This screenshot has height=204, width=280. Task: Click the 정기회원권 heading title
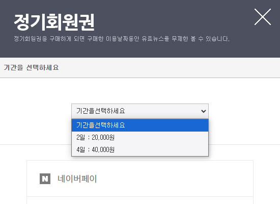point(54,22)
